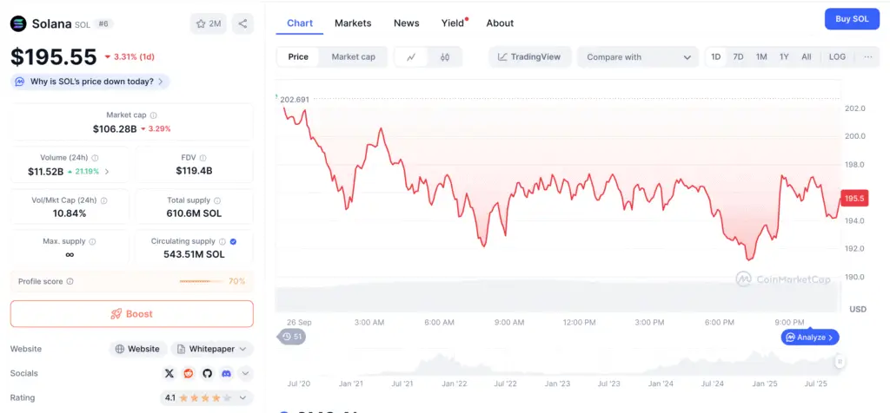Screen dimensions: 890x413
Task: Open Solana's Reddit social link
Action: pos(188,373)
